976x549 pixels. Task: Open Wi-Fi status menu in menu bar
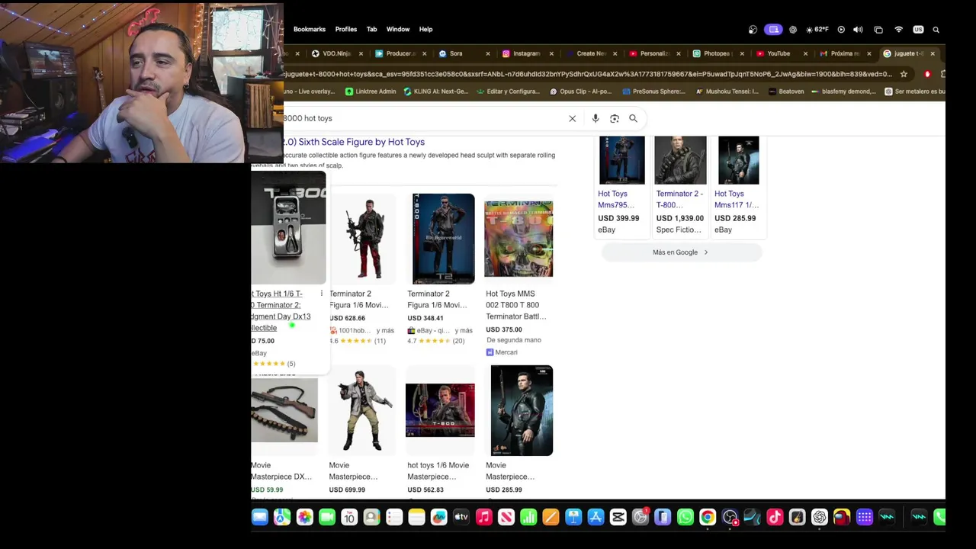click(x=898, y=30)
